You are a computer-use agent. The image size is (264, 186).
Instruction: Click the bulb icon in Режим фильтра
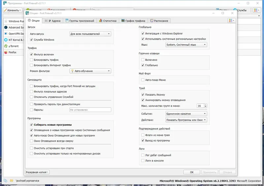pos(72,71)
